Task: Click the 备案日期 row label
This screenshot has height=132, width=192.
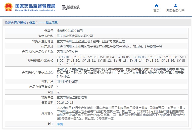Action: point(47,102)
